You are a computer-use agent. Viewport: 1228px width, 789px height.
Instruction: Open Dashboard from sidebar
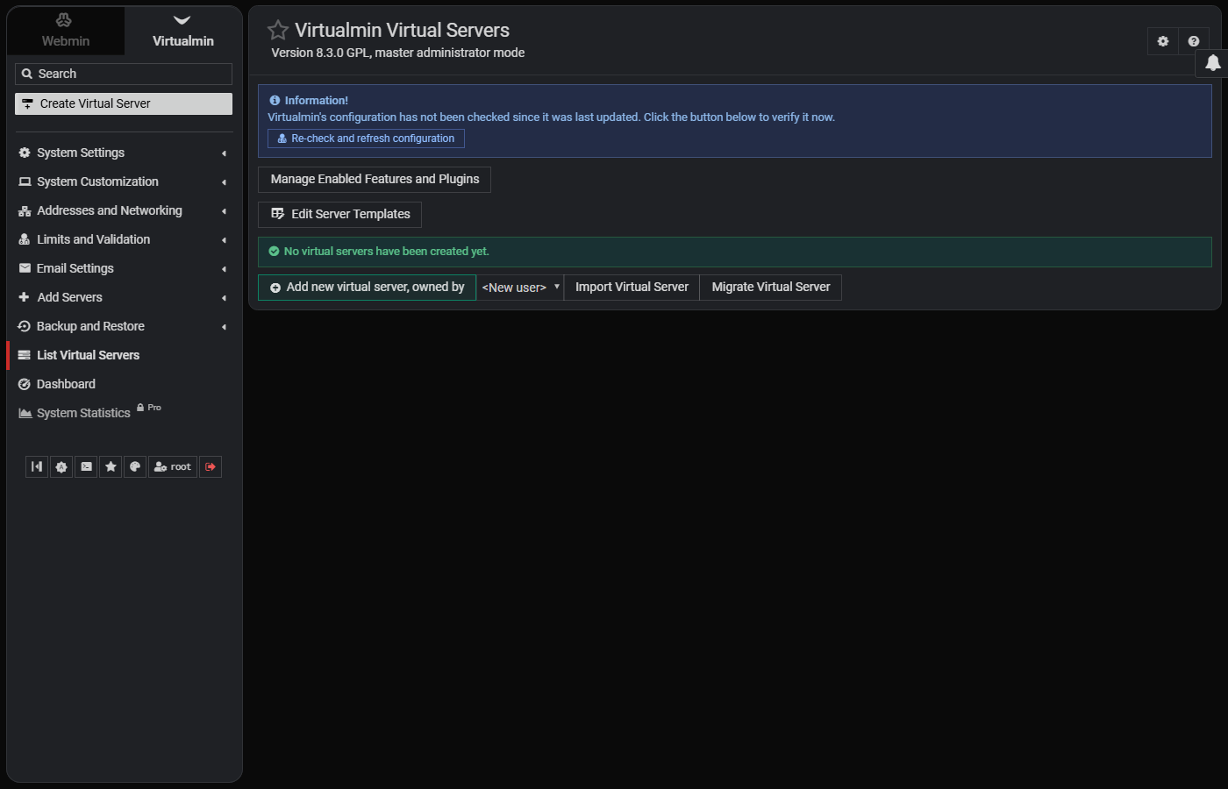(x=124, y=384)
